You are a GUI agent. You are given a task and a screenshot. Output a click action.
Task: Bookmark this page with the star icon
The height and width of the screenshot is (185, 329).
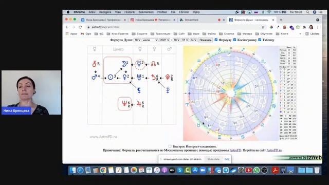point(263,27)
